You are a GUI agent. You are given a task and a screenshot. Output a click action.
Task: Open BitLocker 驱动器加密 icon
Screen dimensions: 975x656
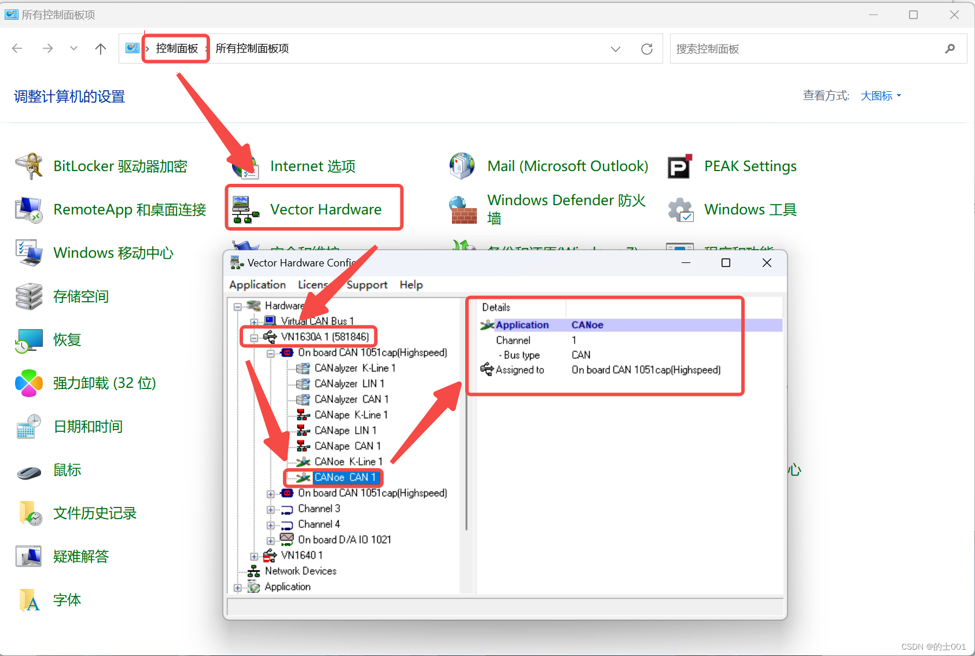tap(29, 166)
